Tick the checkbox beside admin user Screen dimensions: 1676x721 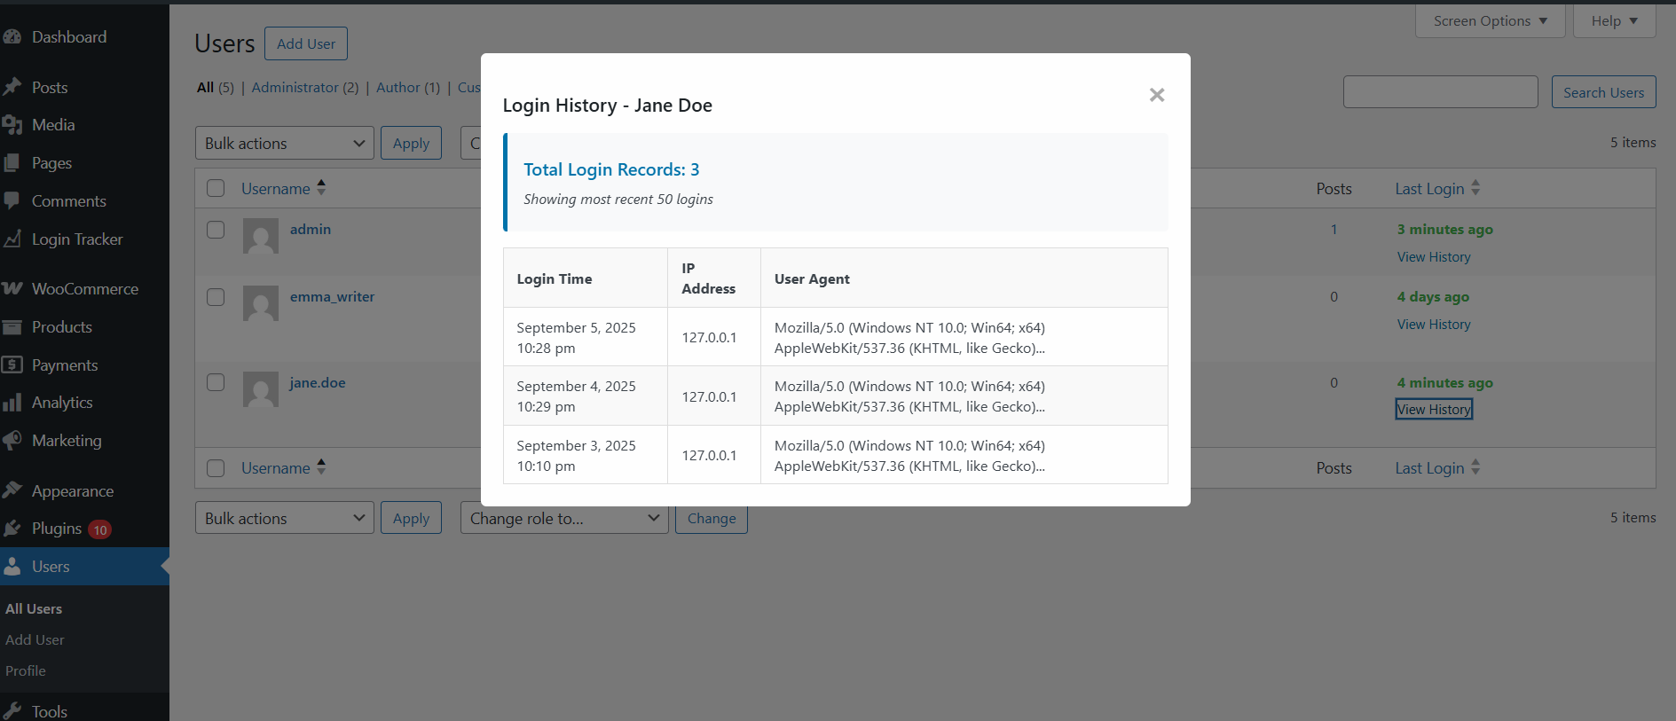(x=216, y=229)
